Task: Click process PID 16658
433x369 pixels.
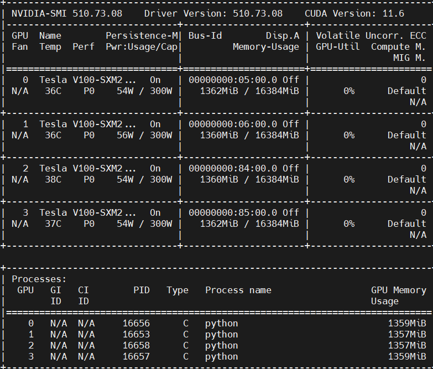Action: point(136,346)
